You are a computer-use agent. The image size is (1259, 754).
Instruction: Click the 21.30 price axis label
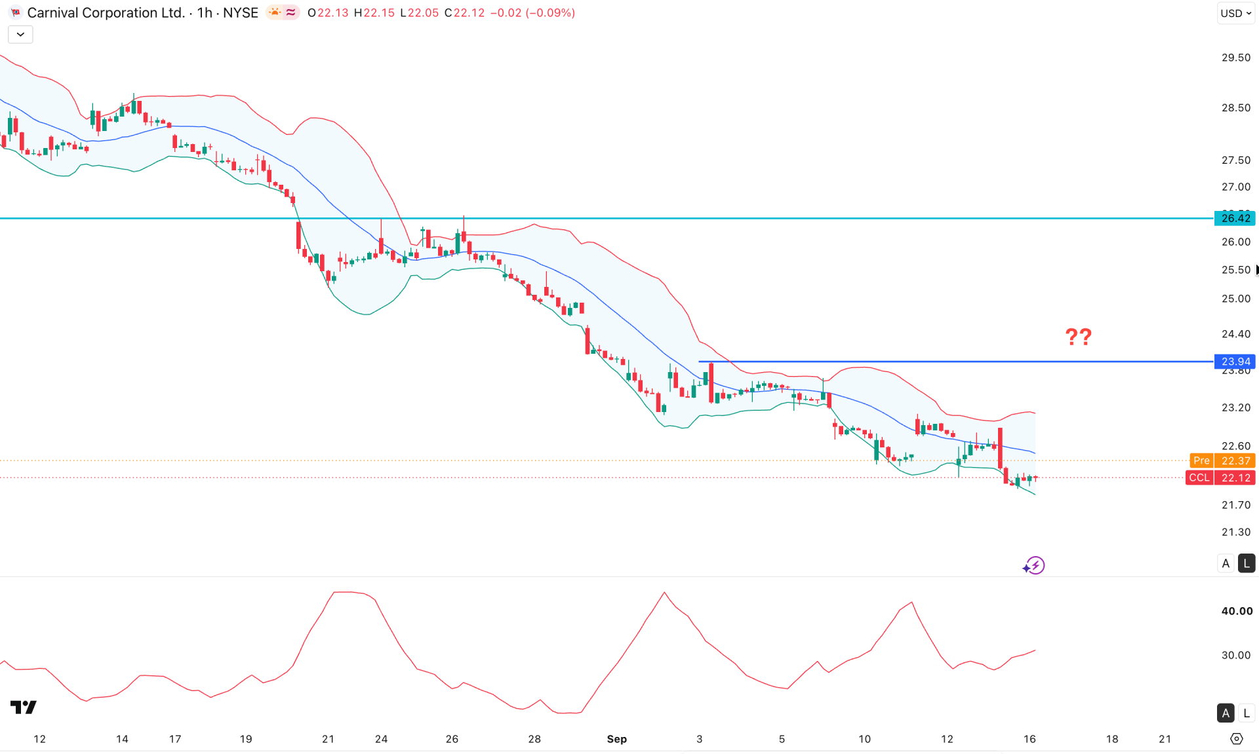pos(1236,532)
